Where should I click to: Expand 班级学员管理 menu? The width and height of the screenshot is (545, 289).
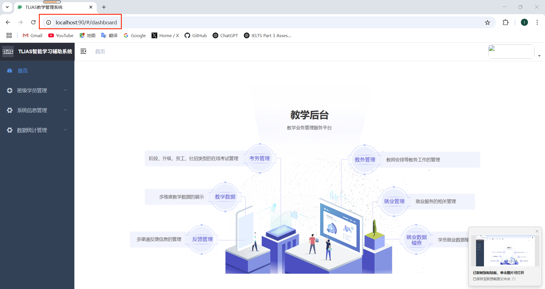37,90
